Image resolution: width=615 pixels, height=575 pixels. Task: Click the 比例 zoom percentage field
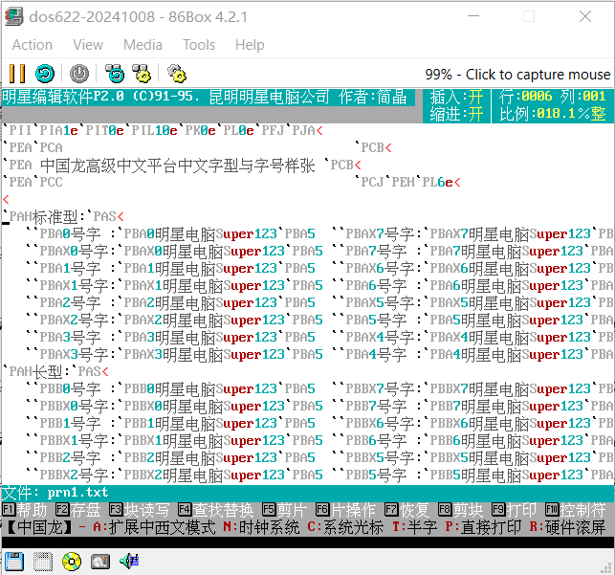(x=551, y=114)
